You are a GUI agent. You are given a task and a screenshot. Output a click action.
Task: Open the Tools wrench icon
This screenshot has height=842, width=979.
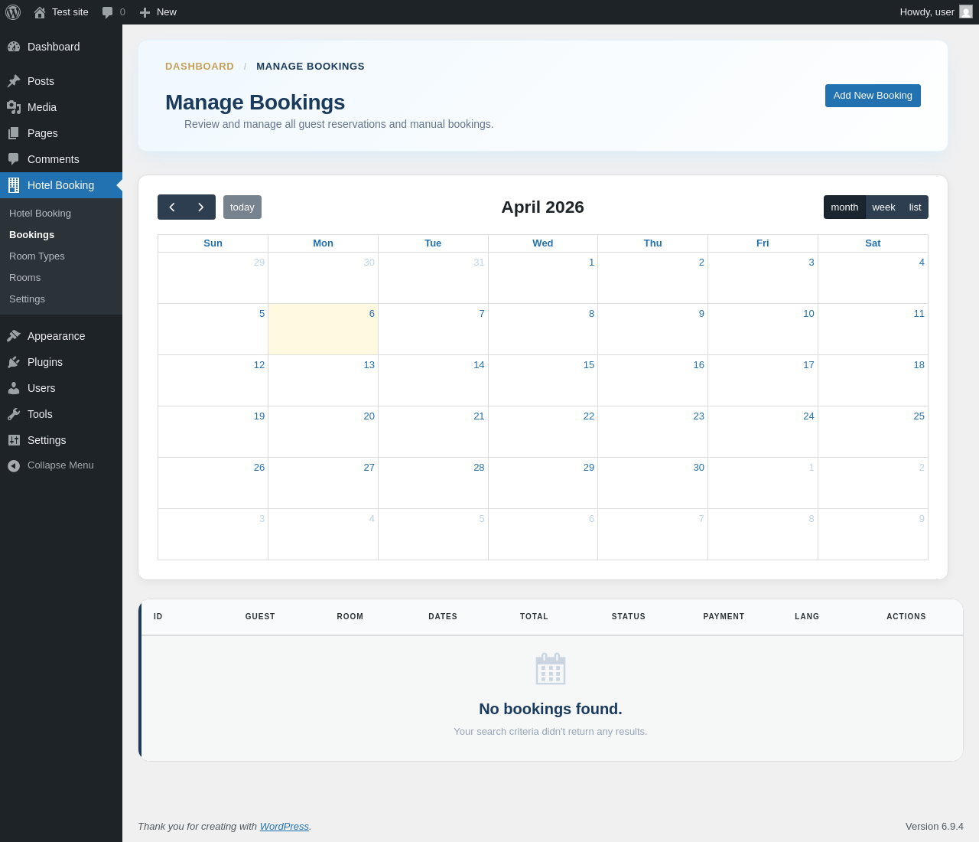[14, 414]
